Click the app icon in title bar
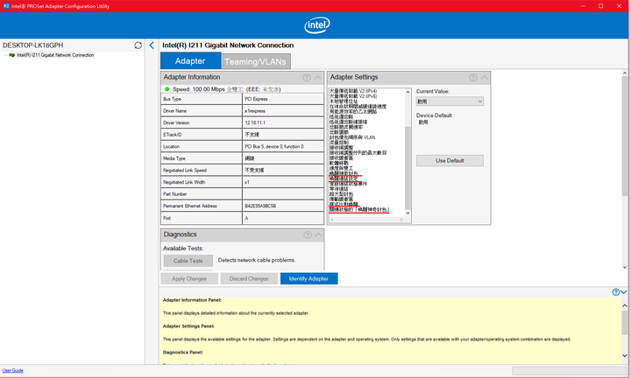Image resolution: width=631 pixels, height=378 pixels. 6,5
